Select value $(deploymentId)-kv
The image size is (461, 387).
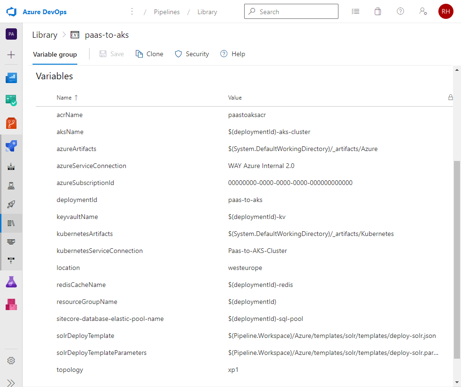(x=257, y=217)
